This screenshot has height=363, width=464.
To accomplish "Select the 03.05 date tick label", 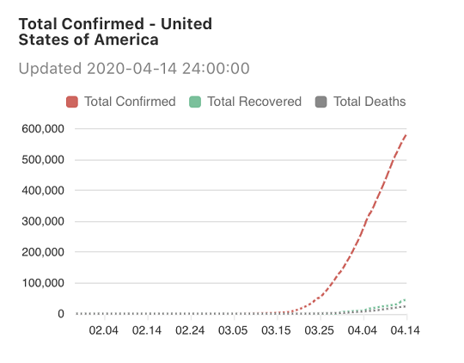I will tap(233, 330).
